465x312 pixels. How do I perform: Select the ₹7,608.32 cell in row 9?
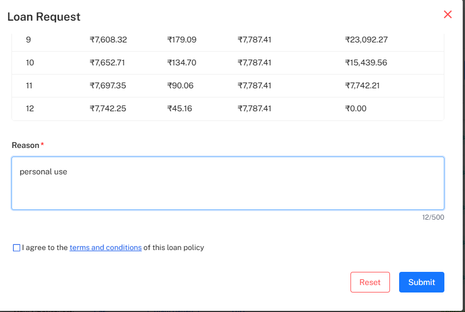coord(108,40)
